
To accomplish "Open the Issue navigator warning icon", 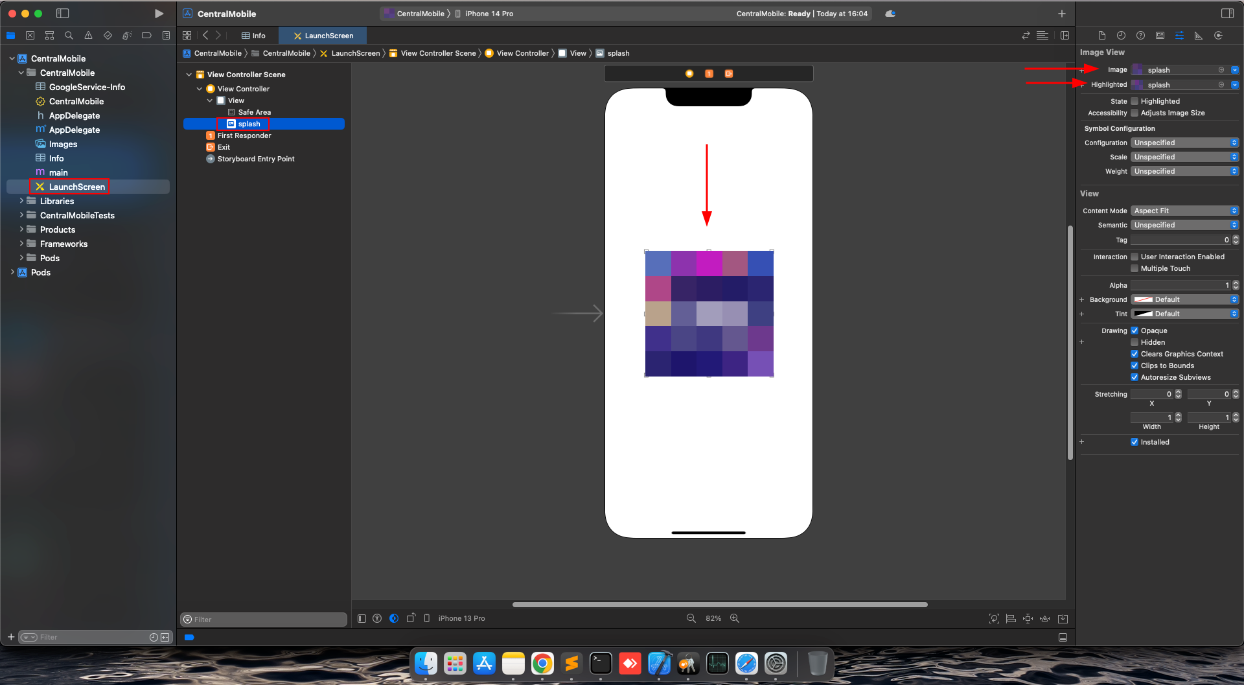I will coord(88,36).
